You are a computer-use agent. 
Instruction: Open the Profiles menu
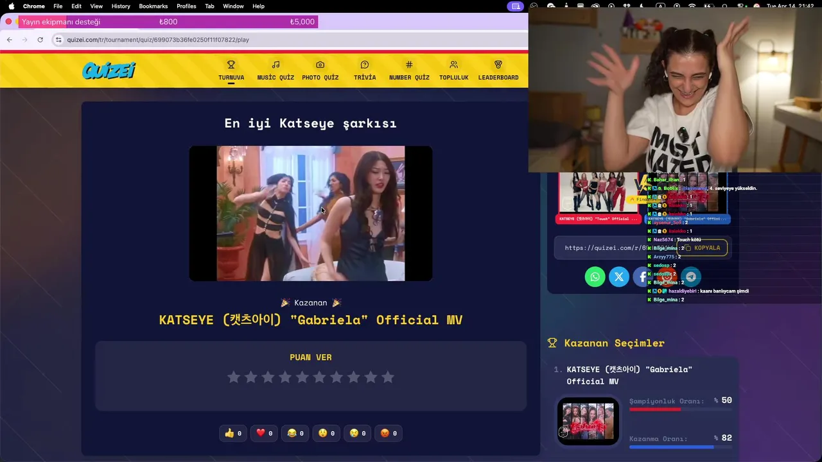(x=186, y=6)
